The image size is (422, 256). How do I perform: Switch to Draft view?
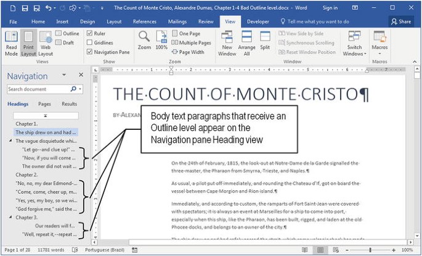click(x=65, y=42)
